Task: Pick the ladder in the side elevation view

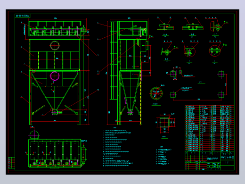Action: pos(114,60)
